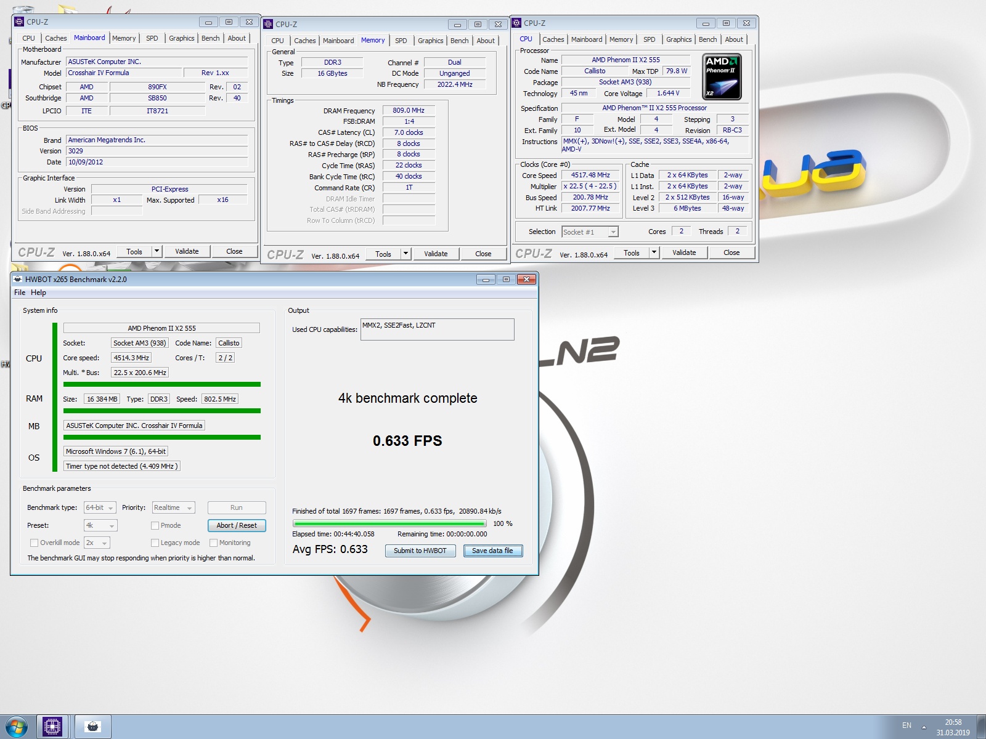Click the green CPU status bar

pos(162,384)
